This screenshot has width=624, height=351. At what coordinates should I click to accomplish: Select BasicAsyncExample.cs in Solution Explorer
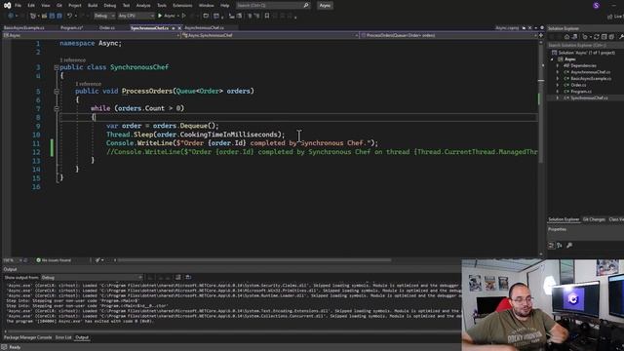pos(591,78)
